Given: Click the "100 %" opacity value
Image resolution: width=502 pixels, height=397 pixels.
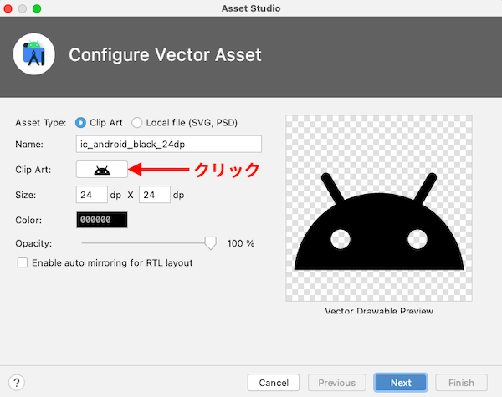Looking at the screenshot, I should click(x=241, y=243).
